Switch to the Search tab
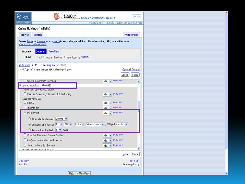Screen dimensions: 245x184 [38, 35]
